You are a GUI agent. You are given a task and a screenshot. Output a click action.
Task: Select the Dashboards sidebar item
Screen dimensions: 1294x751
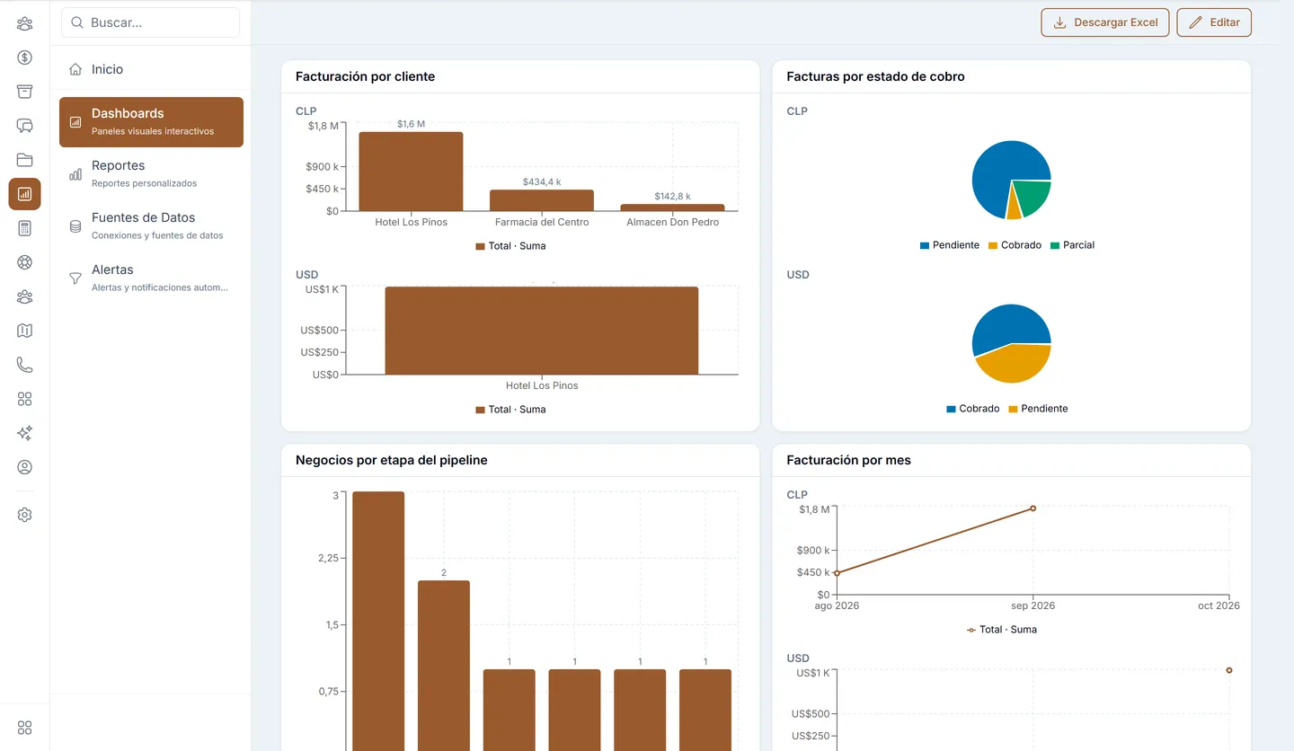151,122
